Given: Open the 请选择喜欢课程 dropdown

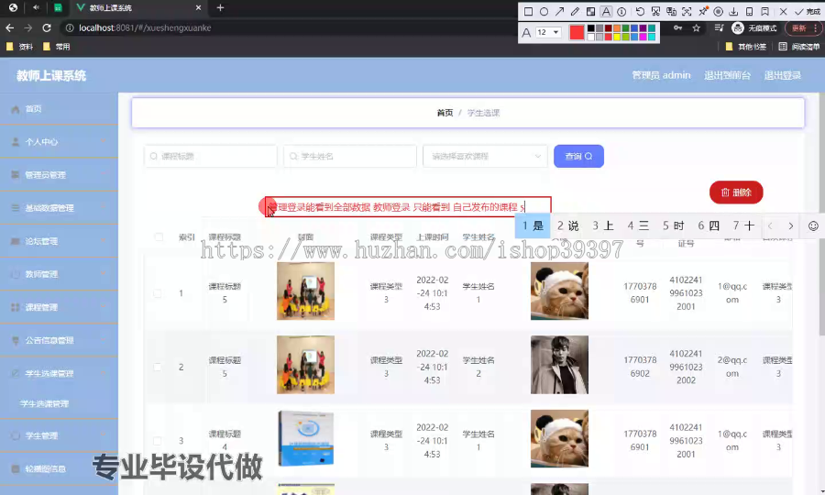Looking at the screenshot, I should click(485, 156).
